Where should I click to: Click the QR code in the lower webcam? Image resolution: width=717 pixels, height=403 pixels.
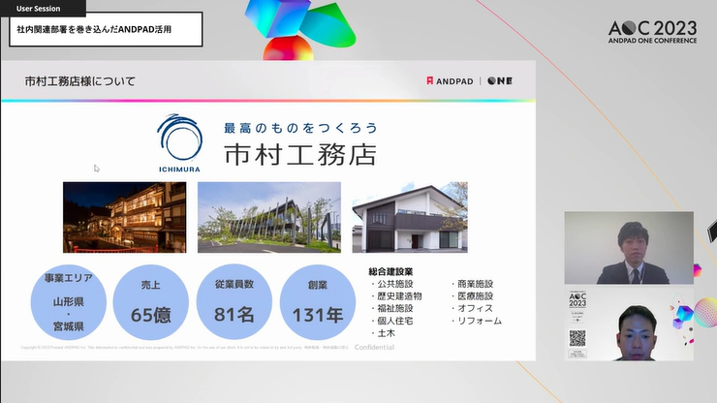point(577,338)
